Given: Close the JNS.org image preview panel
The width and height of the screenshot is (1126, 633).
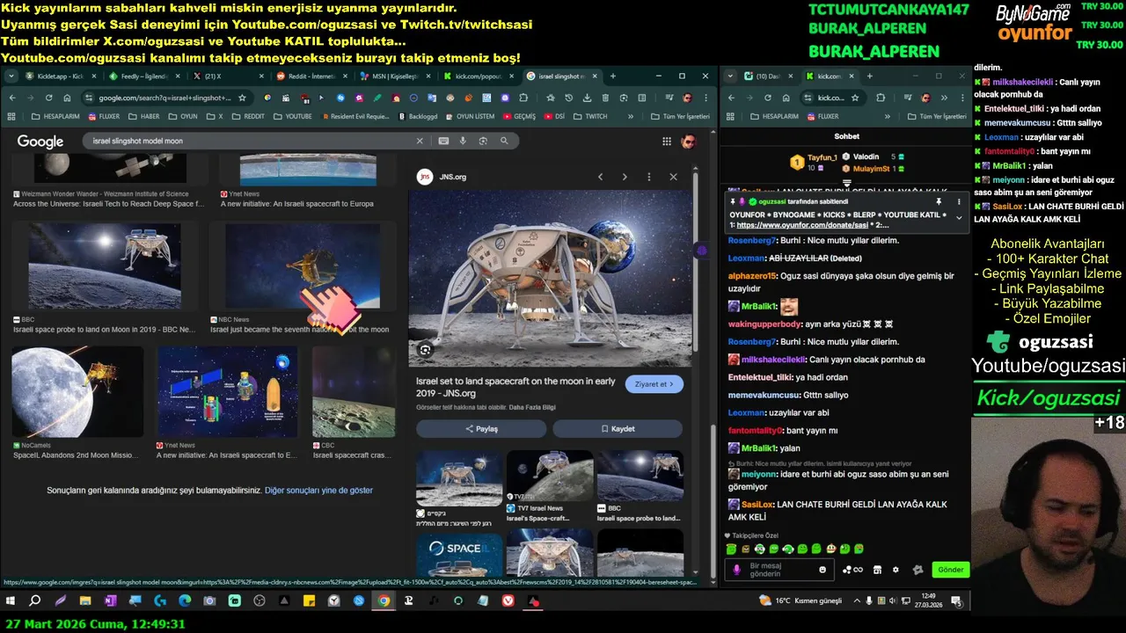Looking at the screenshot, I should (x=674, y=177).
